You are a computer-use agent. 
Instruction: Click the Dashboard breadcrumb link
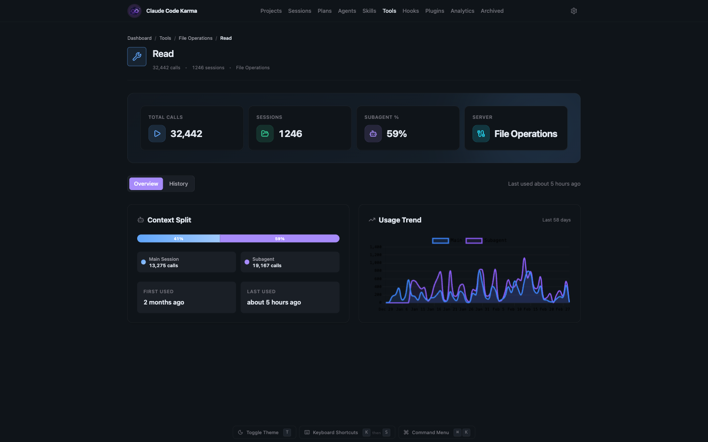(140, 38)
